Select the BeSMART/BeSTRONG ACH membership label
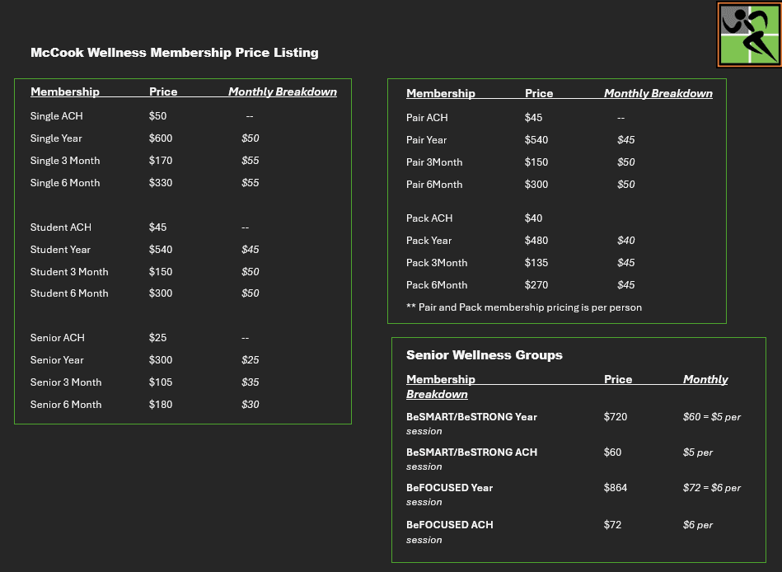782x572 pixels. [x=471, y=452]
